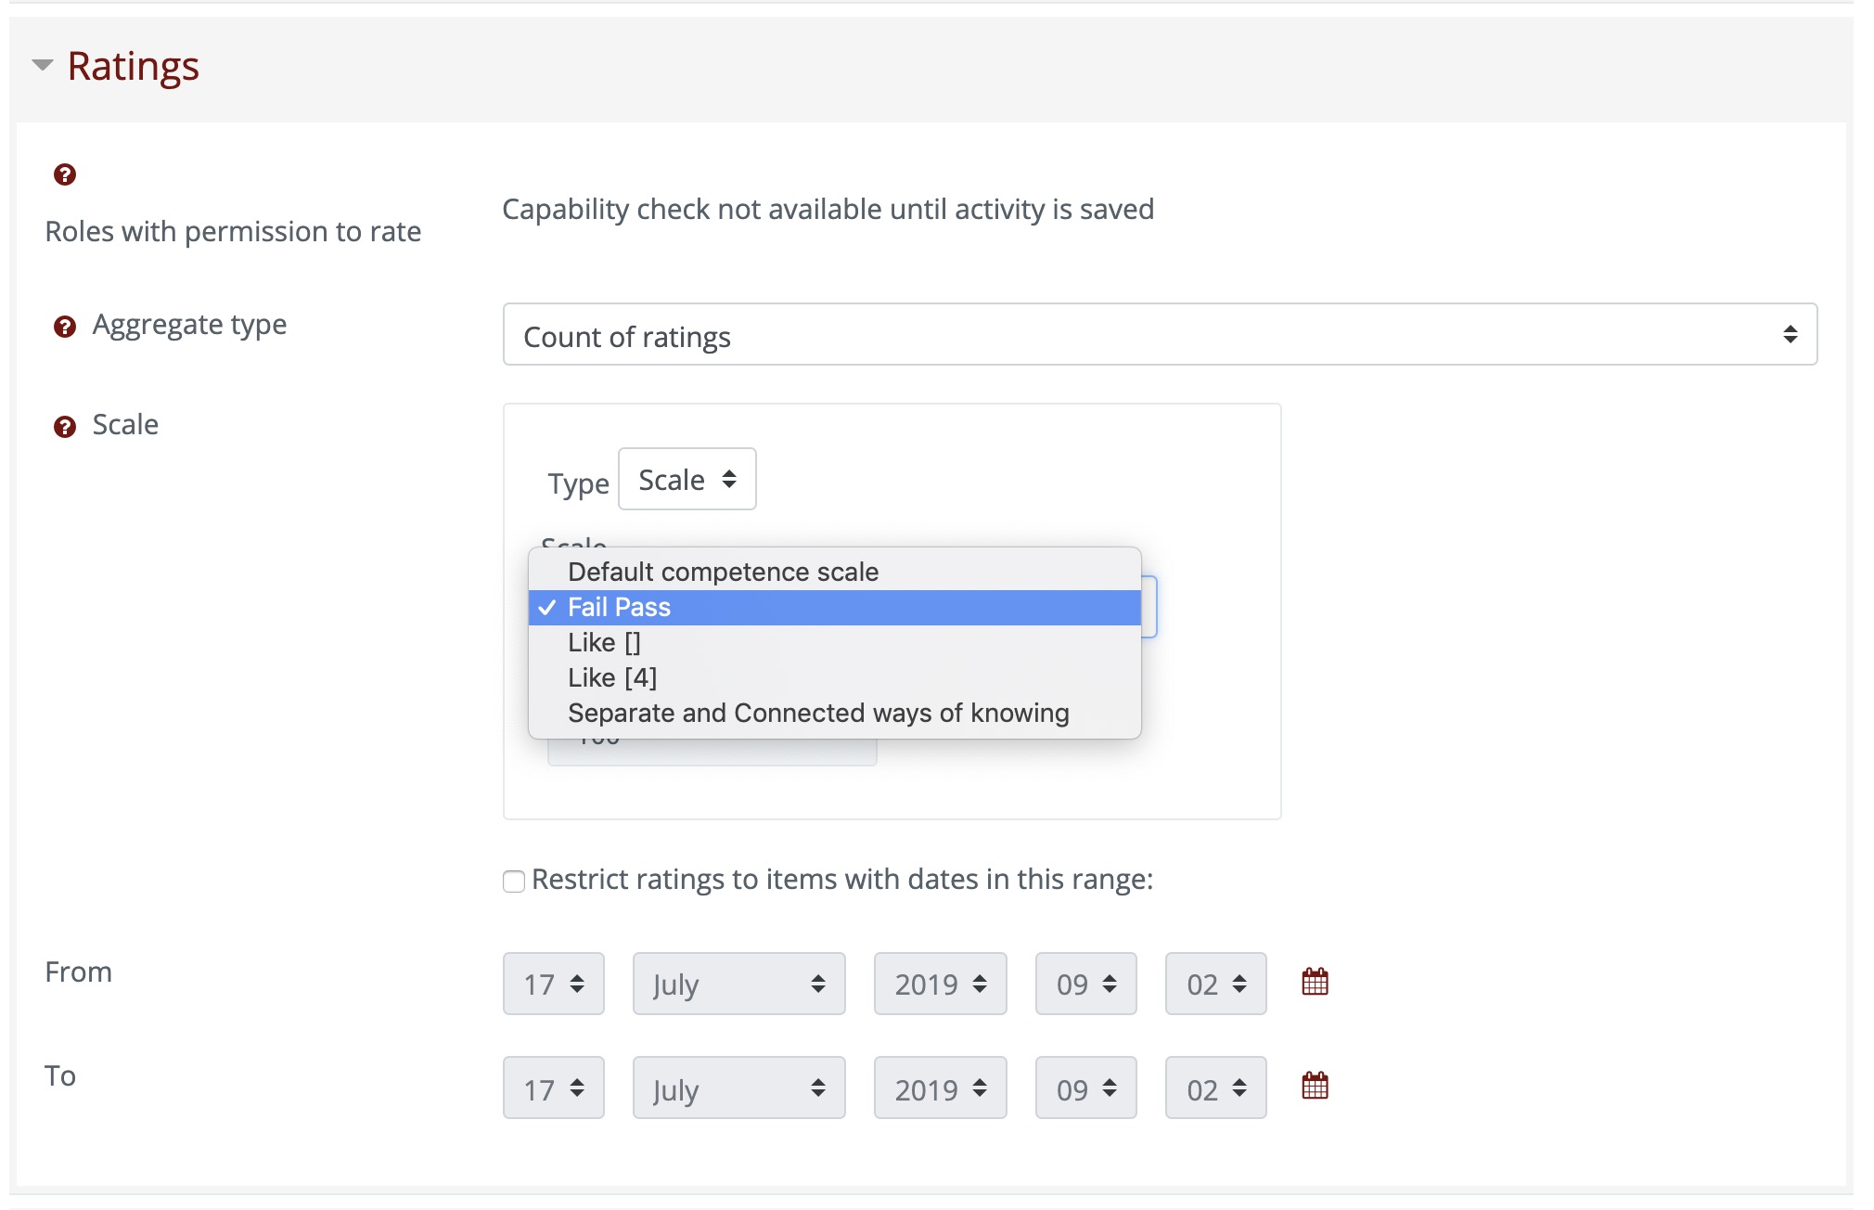Open the From month dropdown showing July
This screenshot has height=1210, width=1874.
click(x=738, y=984)
